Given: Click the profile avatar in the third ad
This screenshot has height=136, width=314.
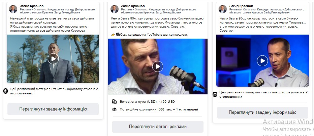Looking at the screenshot, I should coord(222,9).
